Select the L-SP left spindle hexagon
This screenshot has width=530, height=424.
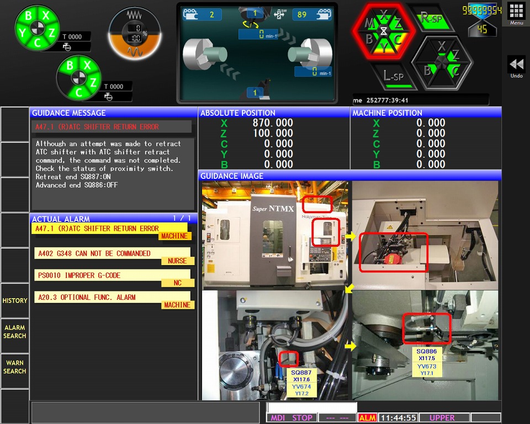pos(393,76)
